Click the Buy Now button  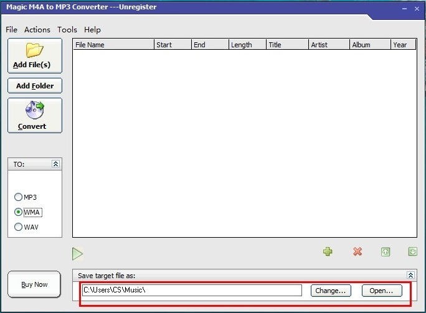coord(34,284)
